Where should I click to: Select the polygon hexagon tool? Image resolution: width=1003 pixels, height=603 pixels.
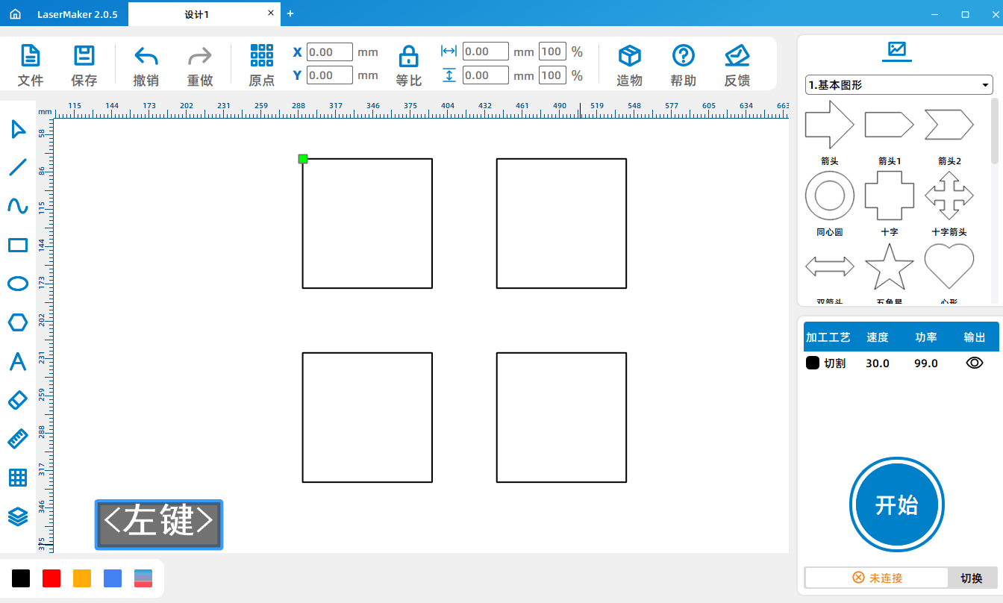point(18,322)
